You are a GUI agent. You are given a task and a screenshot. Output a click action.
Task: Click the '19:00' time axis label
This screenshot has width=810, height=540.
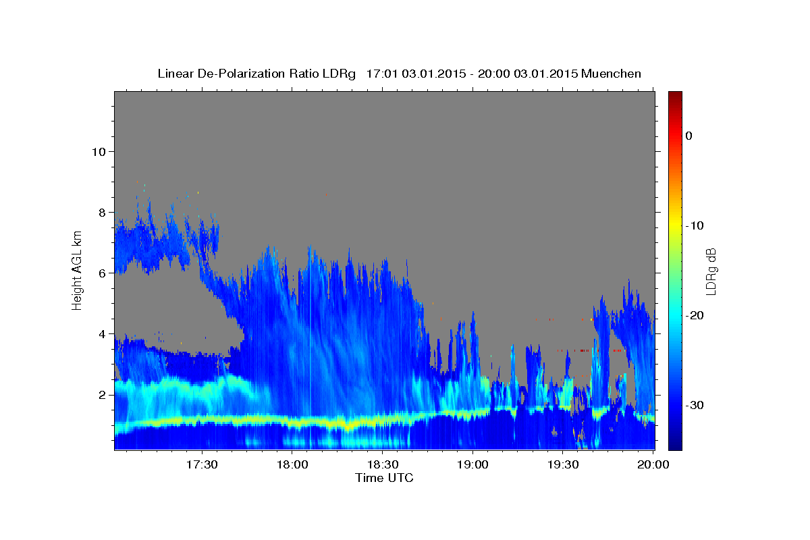pyautogui.click(x=473, y=464)
